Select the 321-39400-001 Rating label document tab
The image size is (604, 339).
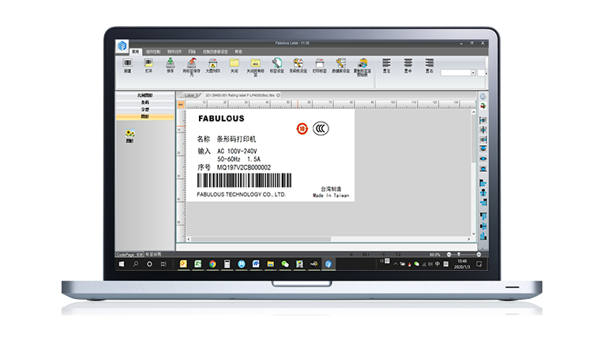click(240, 95)
